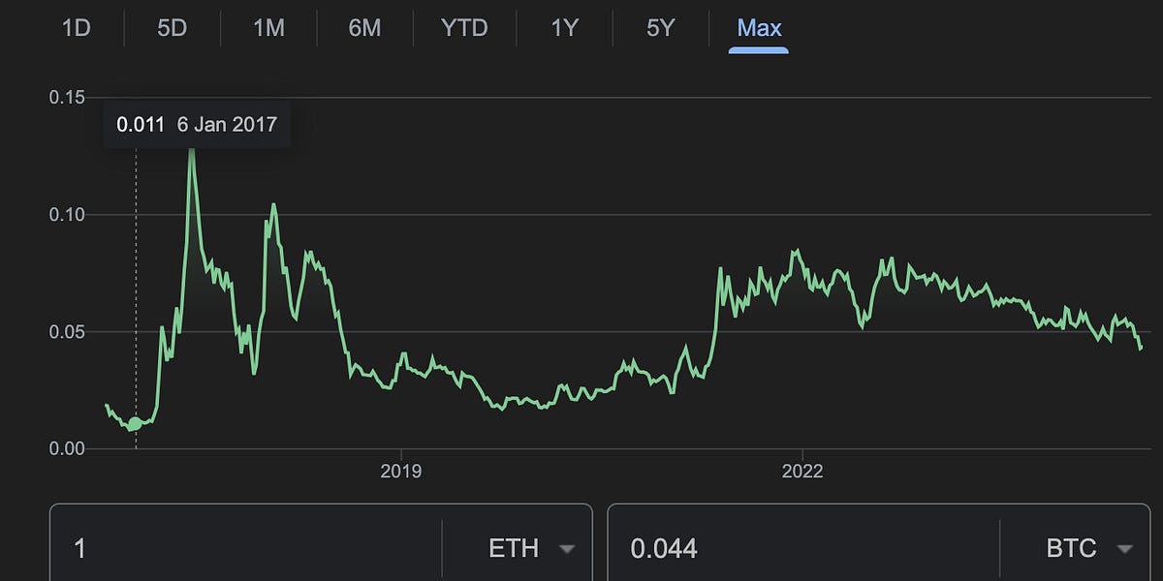Select the highlighted data point on chart
Image resolution: width=1163 pixels, height=581 pixels.
[136, 423]
